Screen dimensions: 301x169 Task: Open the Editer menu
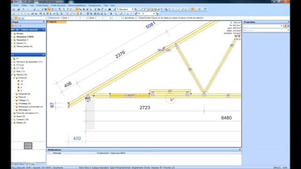pos(24,5)
